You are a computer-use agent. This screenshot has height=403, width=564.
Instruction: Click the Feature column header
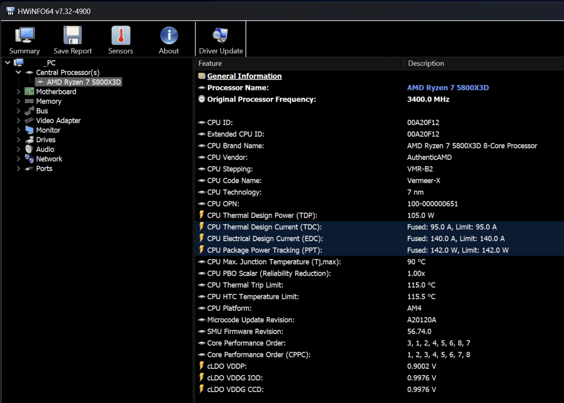299,63
